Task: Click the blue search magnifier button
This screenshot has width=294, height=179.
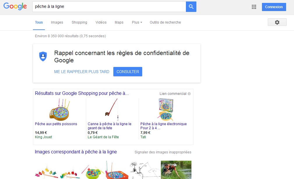Action: point(191,7)
